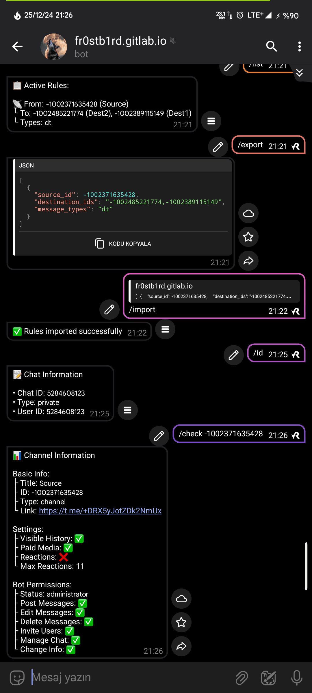Open search in the chat header
The width and height of the screenshot is (312, 693).
(x=272, y=46)
